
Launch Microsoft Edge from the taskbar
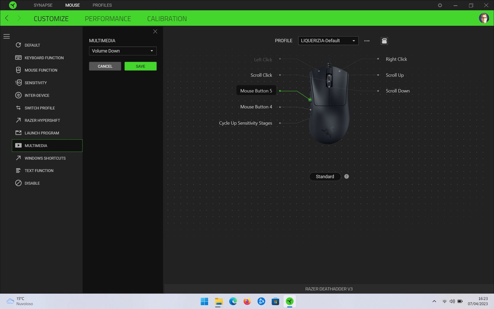233,301
